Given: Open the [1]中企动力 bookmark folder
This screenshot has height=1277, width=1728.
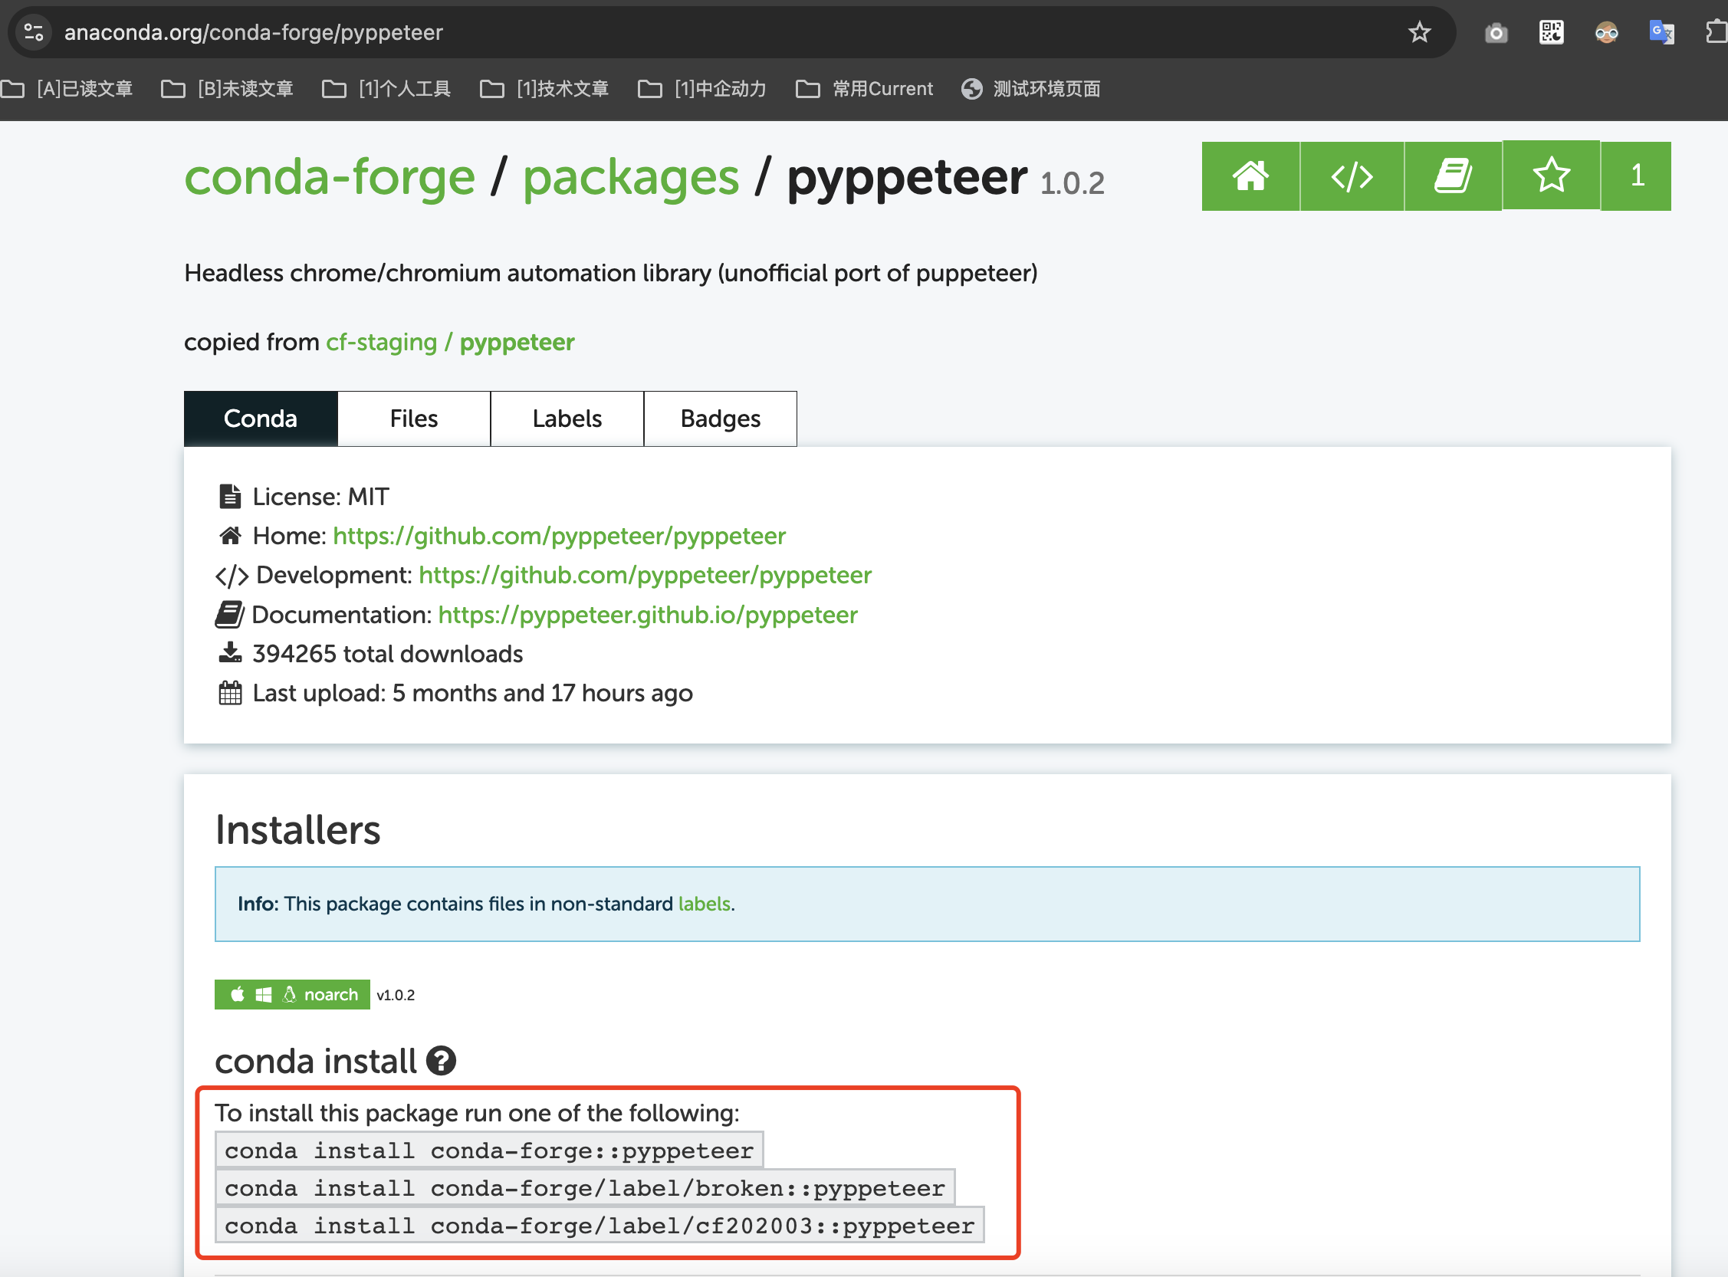Looking at the screenshot, I should (x=701, y=89).
